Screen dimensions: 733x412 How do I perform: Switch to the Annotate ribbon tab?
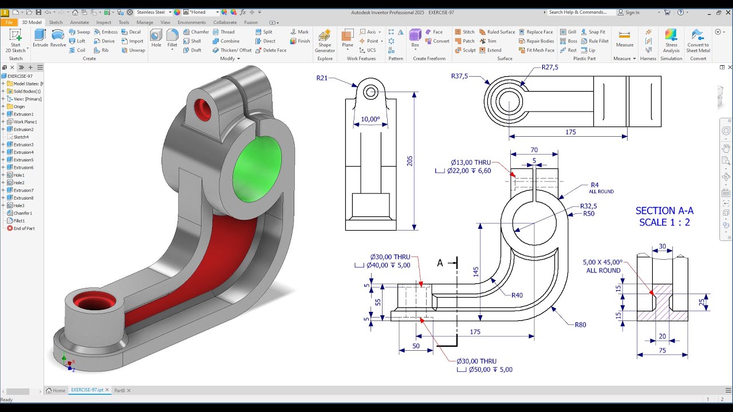coord(79,22)
